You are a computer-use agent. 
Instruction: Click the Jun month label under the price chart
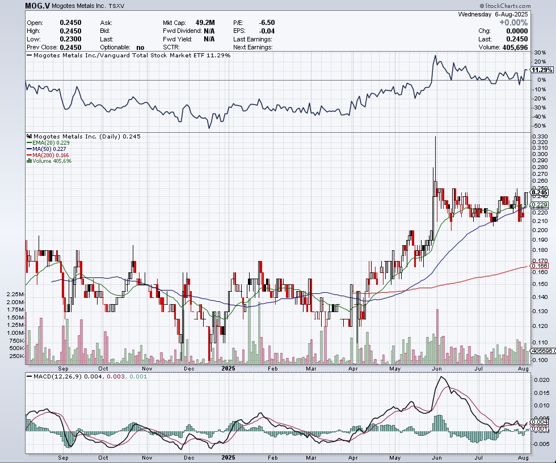[x=437, y=368]
